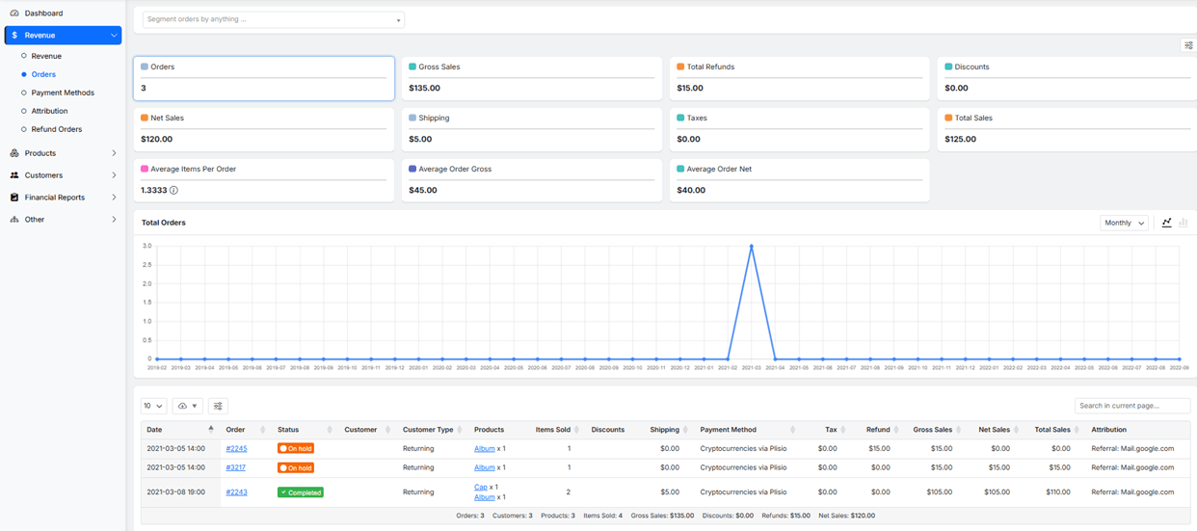The image size is (1197, 531).
Task: Choose Refund Orders in the sidebar
Action: [56, 129]
